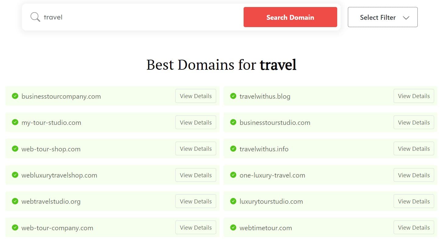Click the green status icon for luxurytourstudio.com

pyautogui.click(x=233, y=201)
